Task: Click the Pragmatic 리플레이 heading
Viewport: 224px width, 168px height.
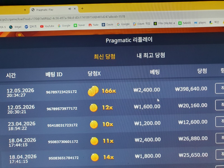Action: point(129,40)
